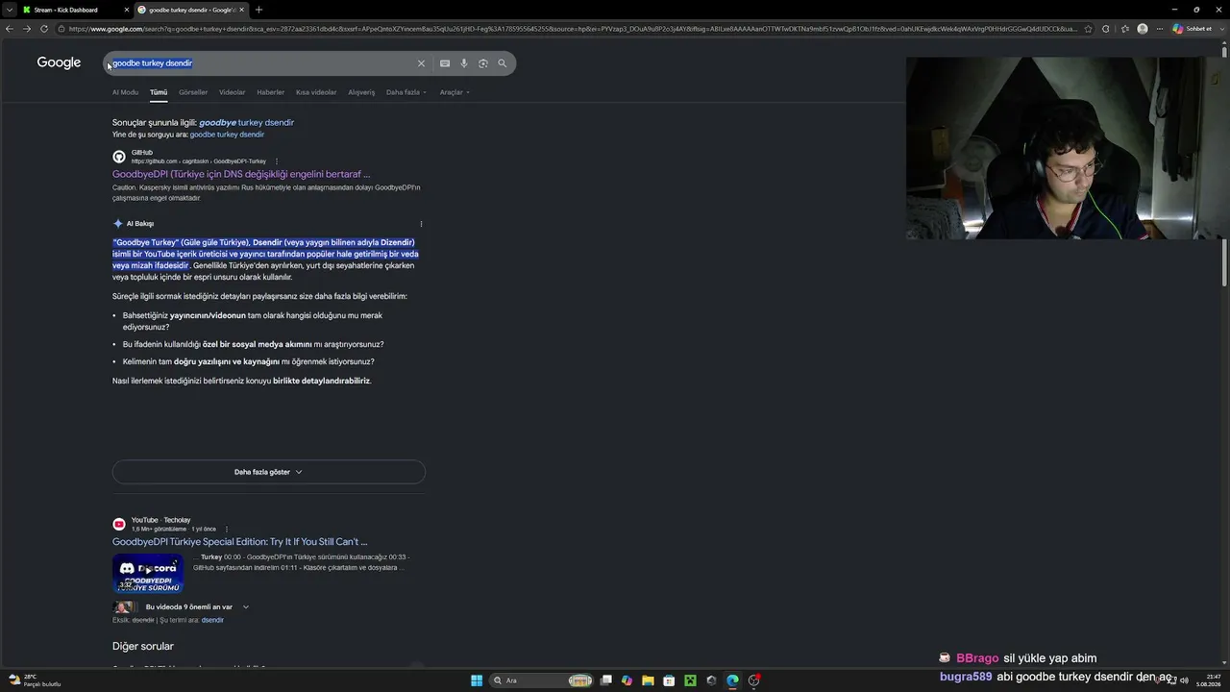Open GoodbyeDPI Türkiye Special Edition video link
Viewport: 1230px width, 692px height.
pos(240,542)
